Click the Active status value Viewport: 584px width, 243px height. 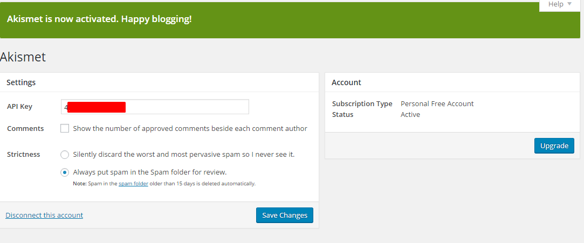(410, 115)
